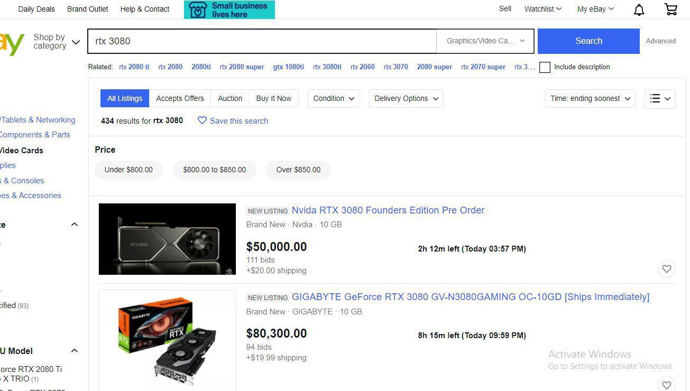Open the Graphics/Video Card category selector
Viewport: 690px width, 391px height.
[x=484, y=41]
